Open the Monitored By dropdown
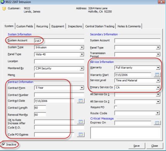Image resolution: width=166 pixels, height=151 pixels. click(82, 68)
